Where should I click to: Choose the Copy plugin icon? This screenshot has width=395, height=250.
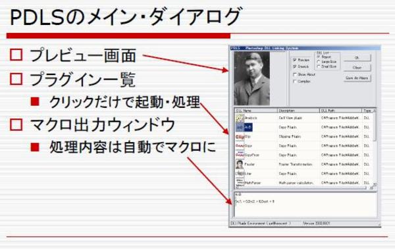click(240, 146)
